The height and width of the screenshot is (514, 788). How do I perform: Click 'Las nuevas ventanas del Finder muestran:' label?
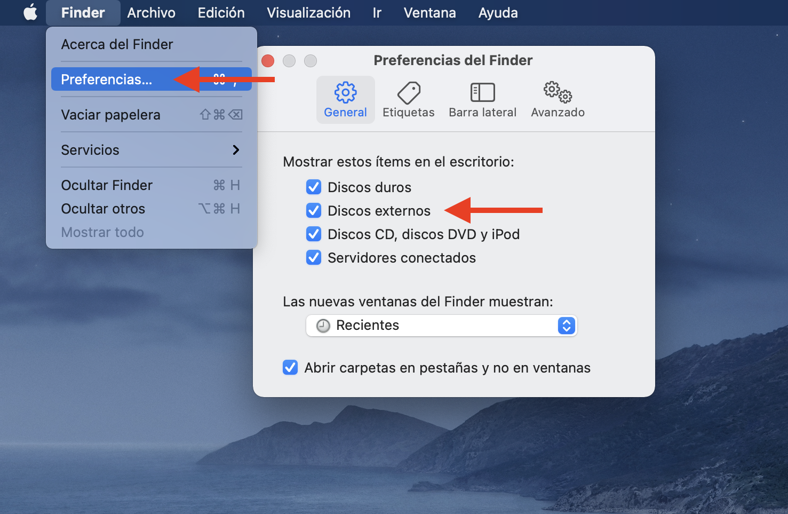(x=418, y=302)
